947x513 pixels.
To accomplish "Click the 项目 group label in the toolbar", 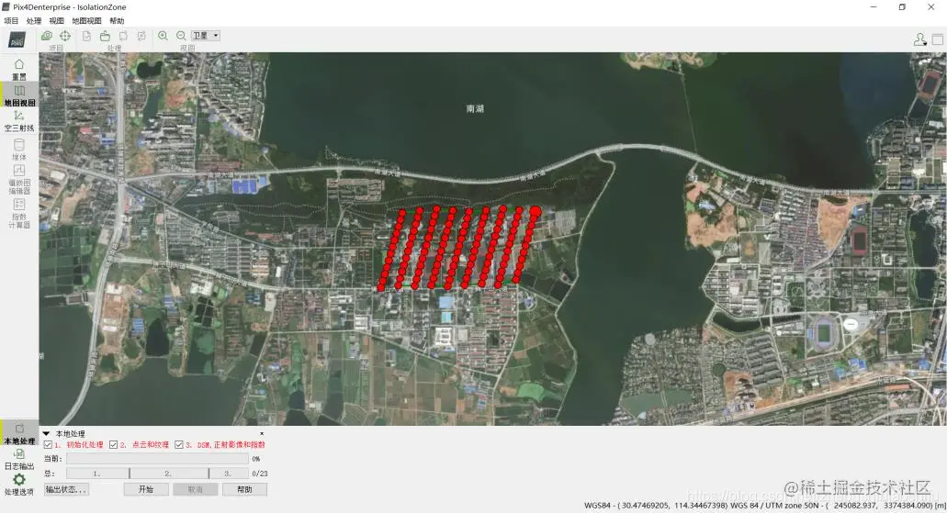I will 56,48.
